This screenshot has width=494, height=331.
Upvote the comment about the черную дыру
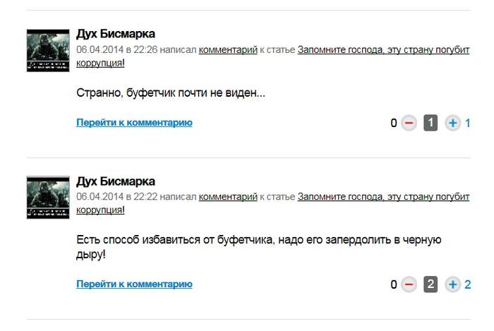(x=452, y=285)
